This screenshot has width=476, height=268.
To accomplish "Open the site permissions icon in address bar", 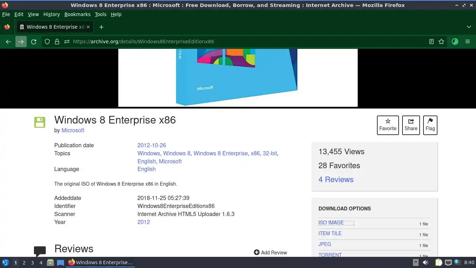I will point(66,42).
